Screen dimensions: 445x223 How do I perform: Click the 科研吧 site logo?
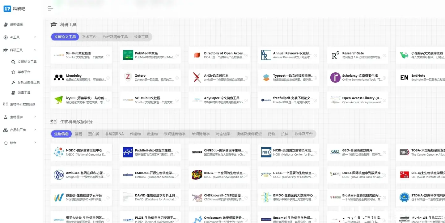(15, 9)
